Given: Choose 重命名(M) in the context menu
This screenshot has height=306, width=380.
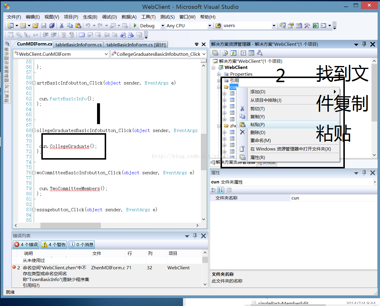Looking at the screenshot, I should [x=288, y=140].
